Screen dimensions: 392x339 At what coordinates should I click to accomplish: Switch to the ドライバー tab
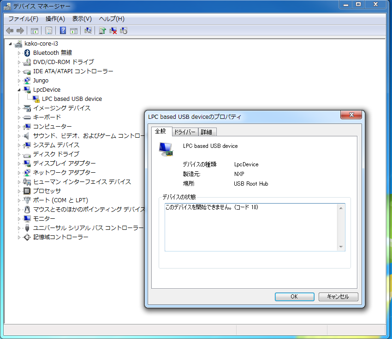(x=185, y=132)
